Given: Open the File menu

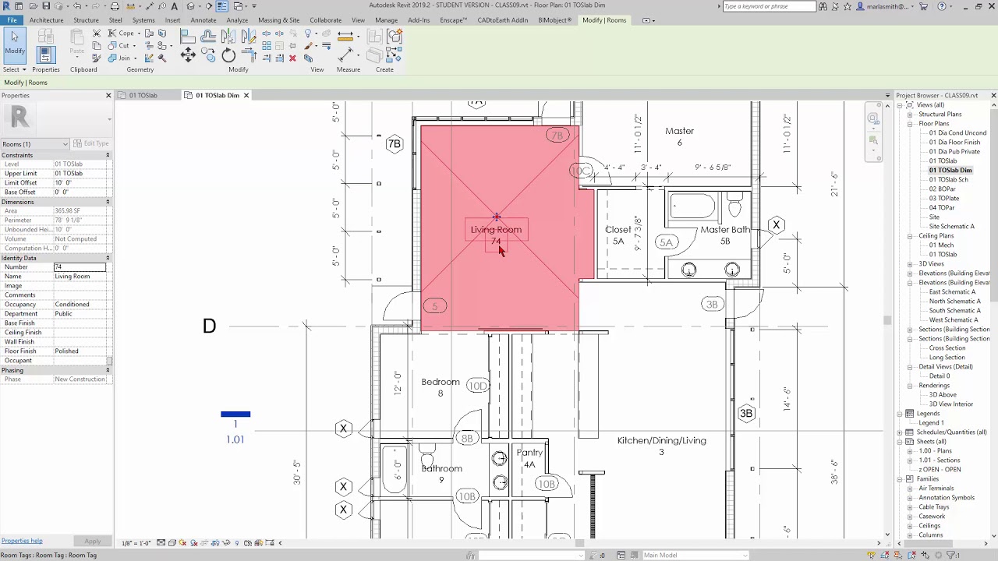Looking at the screenshot, I should [x=12, y=20].
